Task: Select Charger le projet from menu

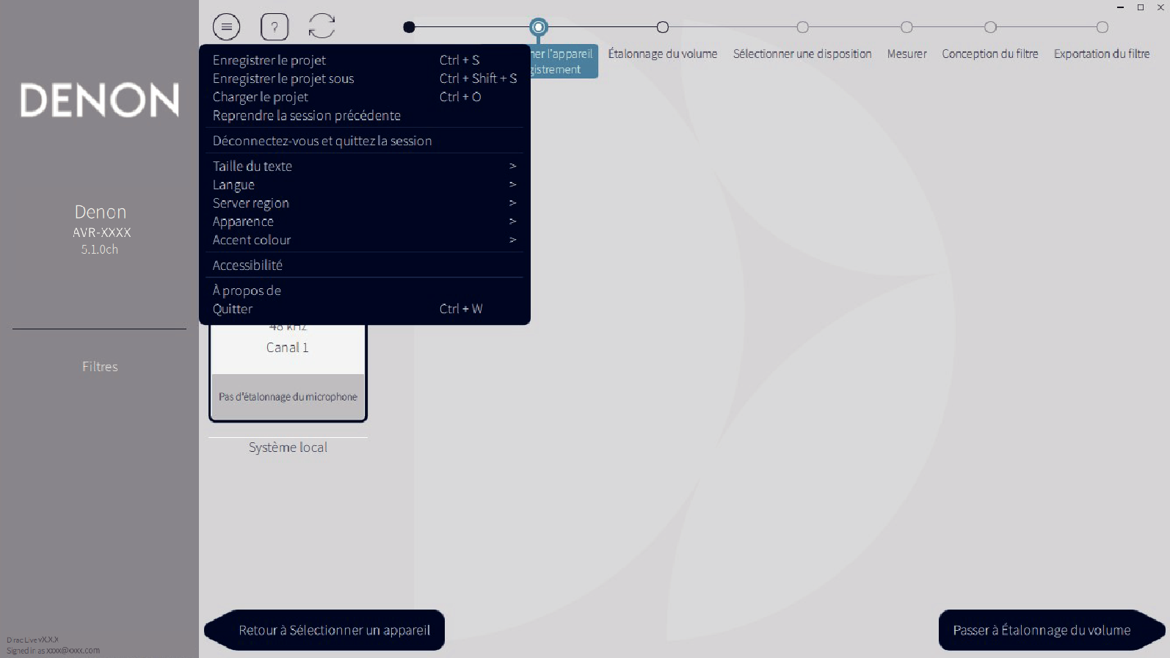Action: [x=261, y=97]
